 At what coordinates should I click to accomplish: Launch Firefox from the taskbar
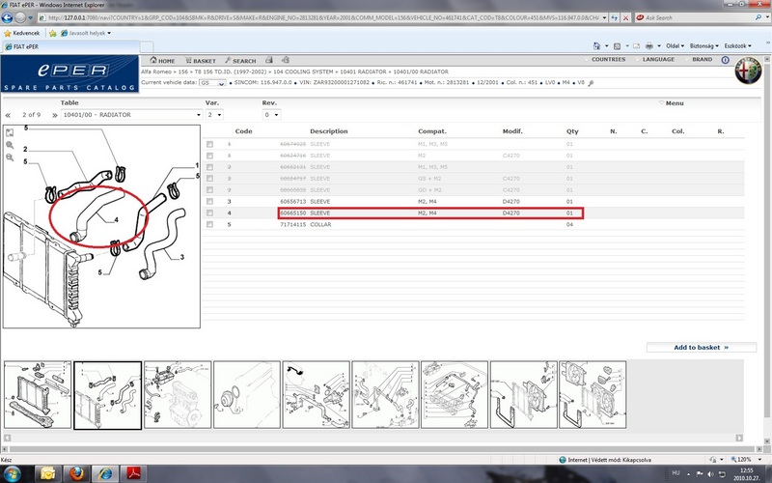click(76, 474)
